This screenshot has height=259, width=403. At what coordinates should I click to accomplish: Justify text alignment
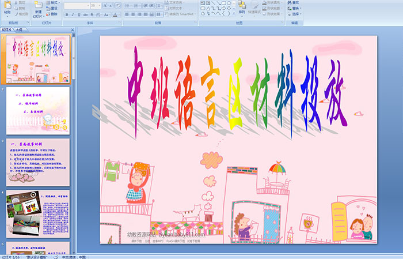coord(146,14)
